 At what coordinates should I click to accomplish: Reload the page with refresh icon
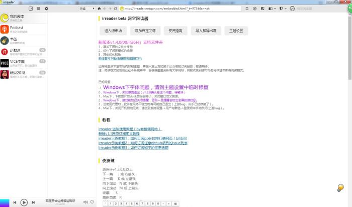click(115, 9)
